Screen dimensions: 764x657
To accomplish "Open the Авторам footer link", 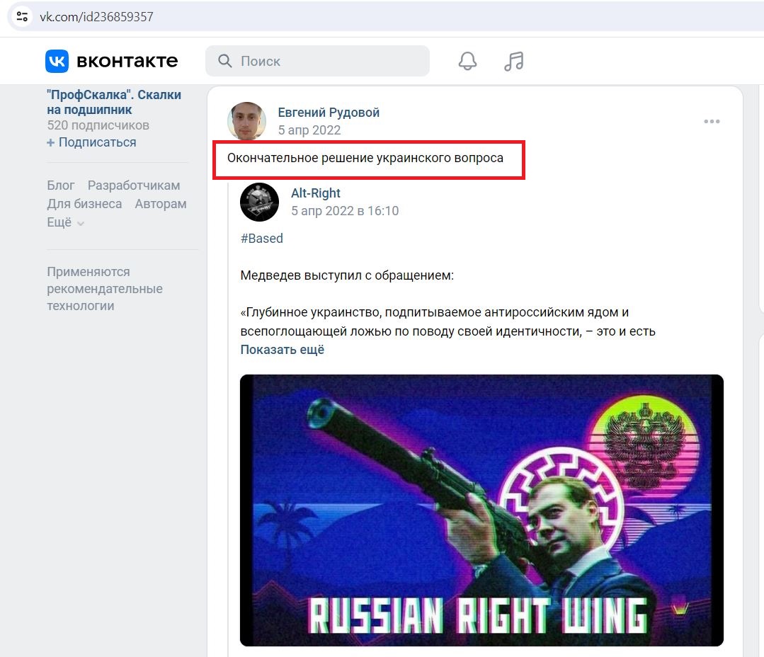I will click(x=161, y=204).
